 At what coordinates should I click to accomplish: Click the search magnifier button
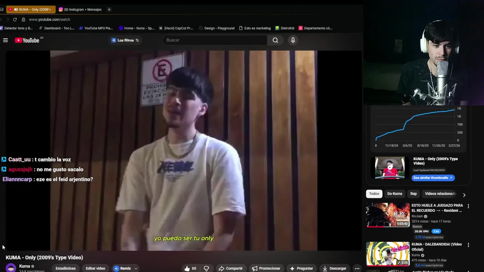(x=275, y=40)
